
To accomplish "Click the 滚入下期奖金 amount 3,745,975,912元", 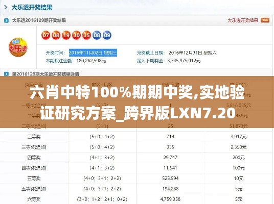I will 184,61.
